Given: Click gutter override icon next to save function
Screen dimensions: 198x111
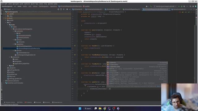Looking at the screenshot, I should coord(75,30).
